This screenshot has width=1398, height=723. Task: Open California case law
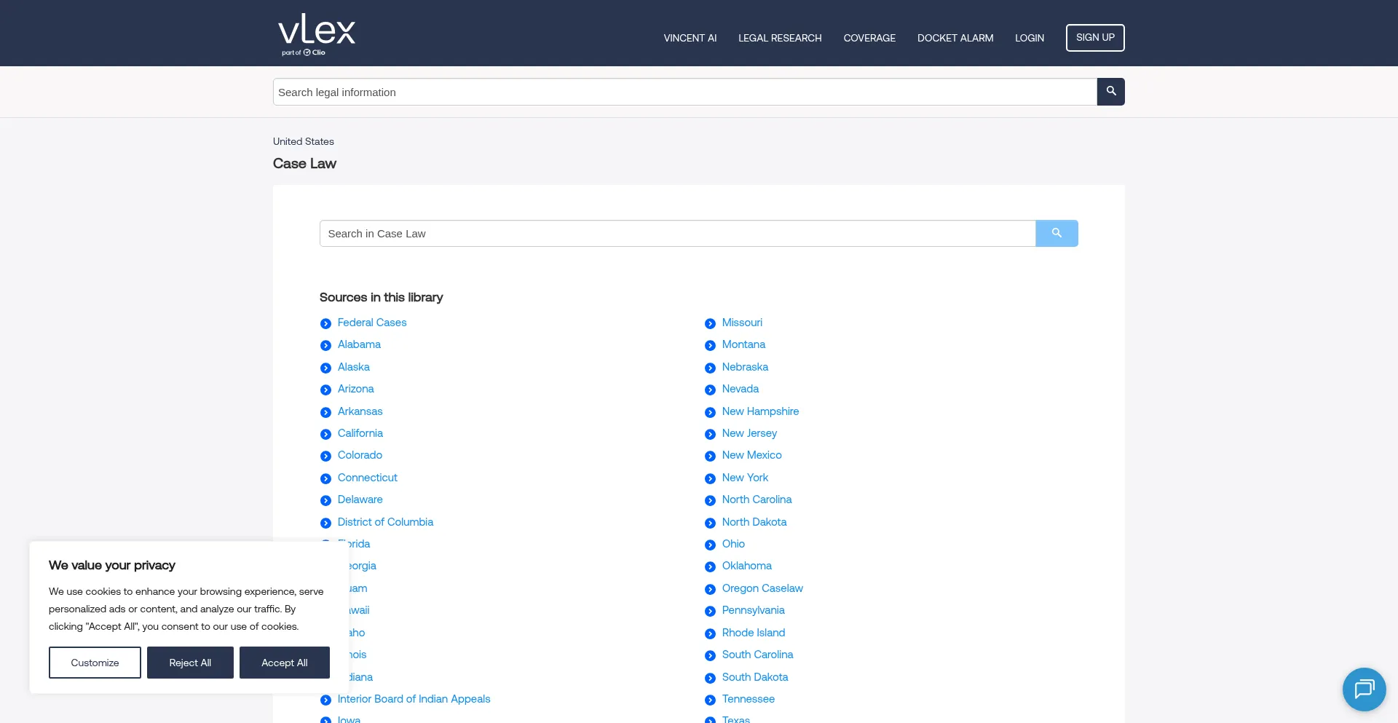[360, 433]
